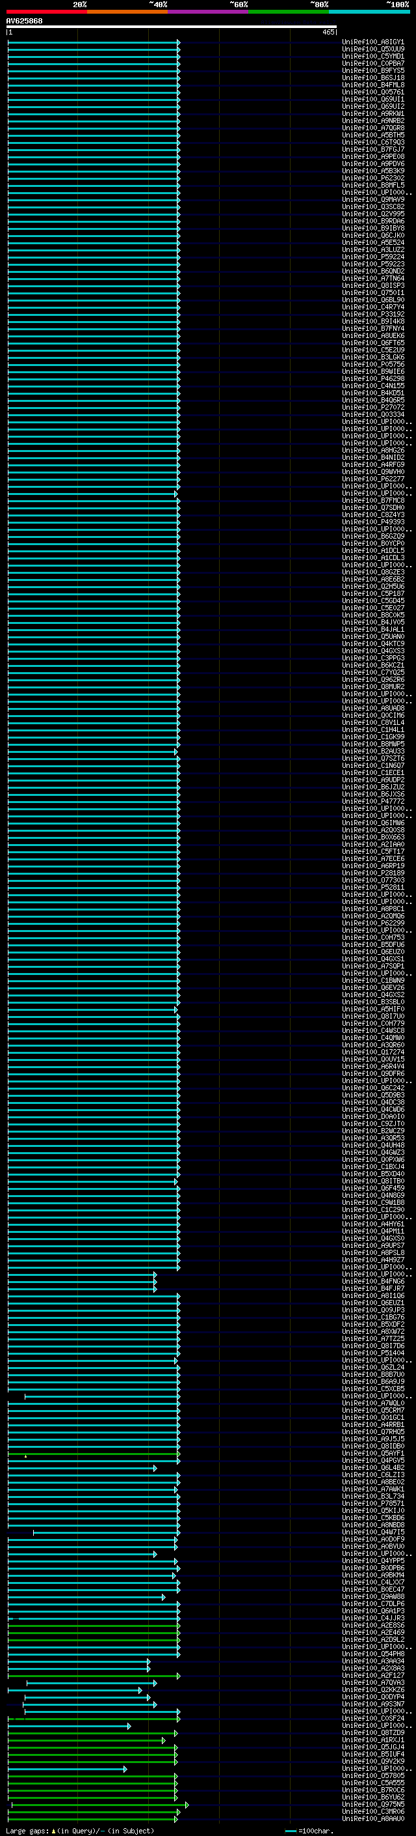
Task: Select label UniRef100_Q6L4B2
Action: point(372,1467)
